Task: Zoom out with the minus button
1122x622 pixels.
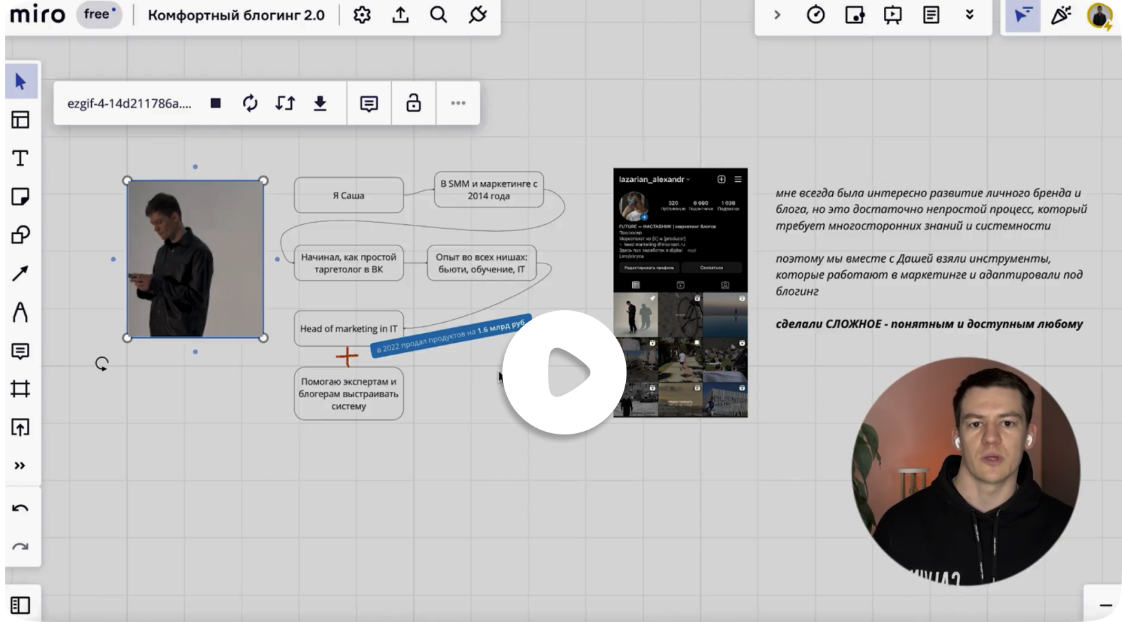Action: tap(1105, 605)
